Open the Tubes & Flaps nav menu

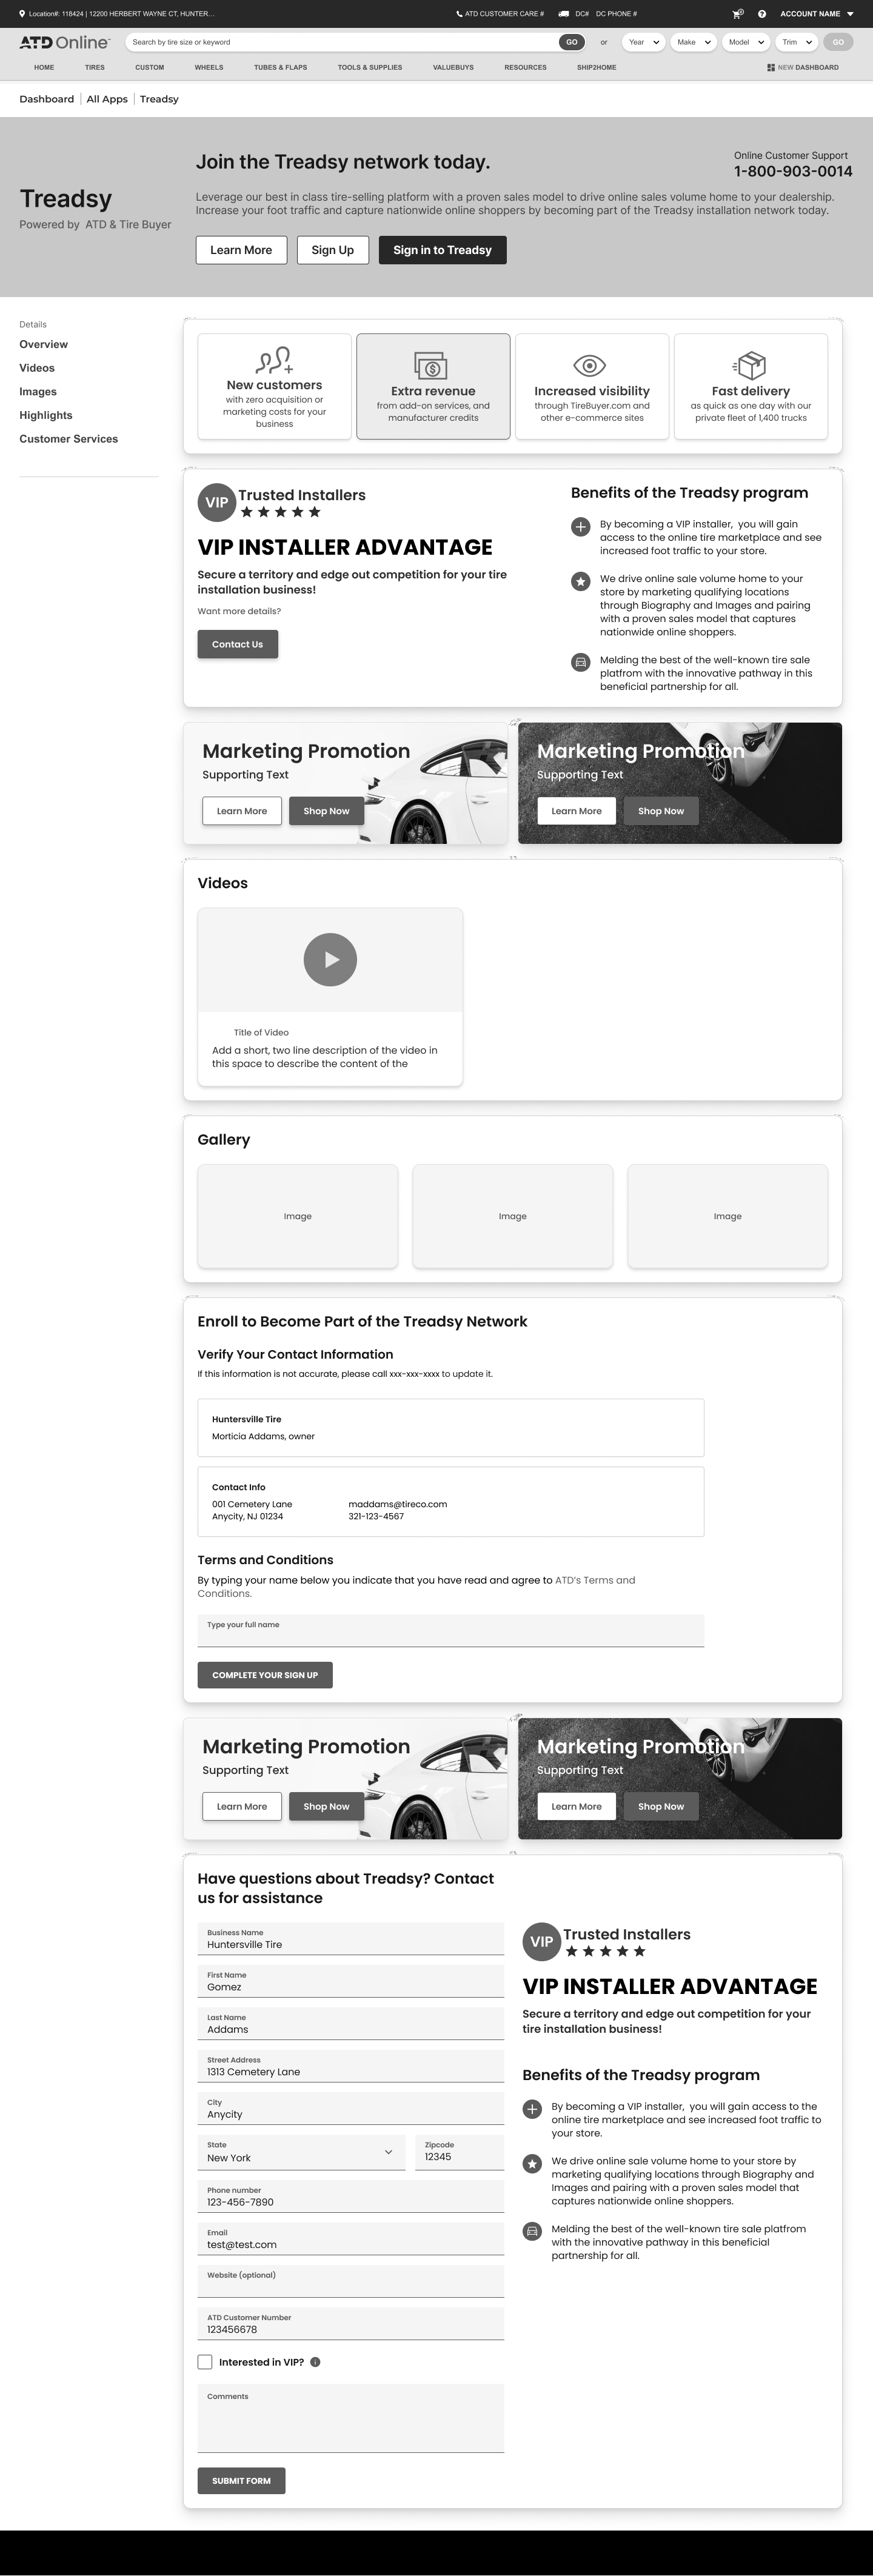click(x=280, y=68)
